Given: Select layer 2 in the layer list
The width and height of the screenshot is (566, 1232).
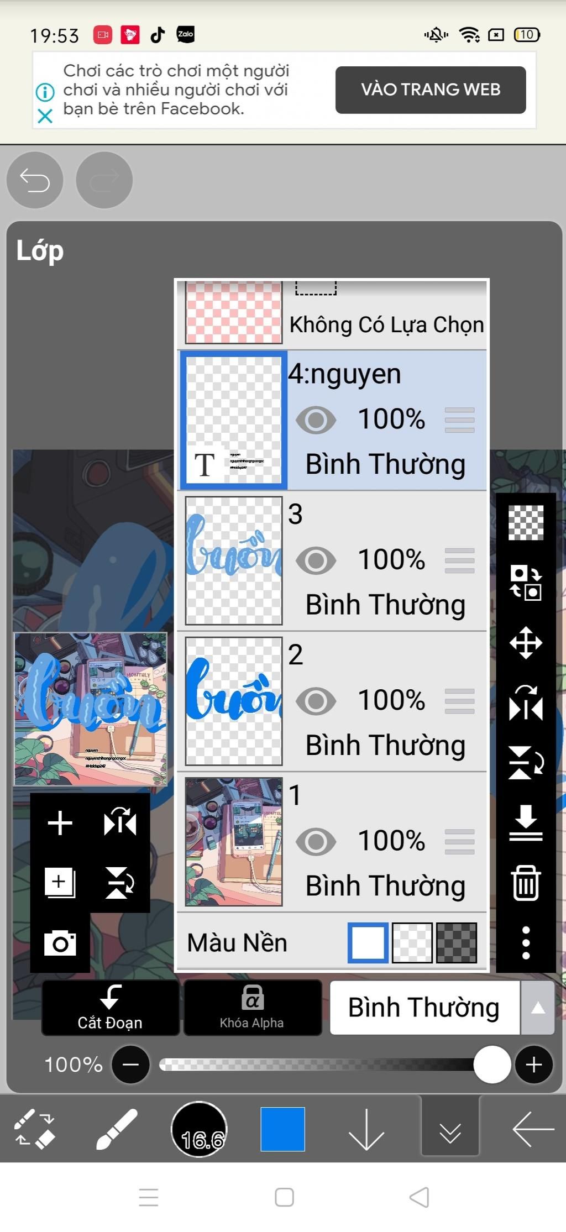Looking at the screenshot, I should click(x=332, y=701).
